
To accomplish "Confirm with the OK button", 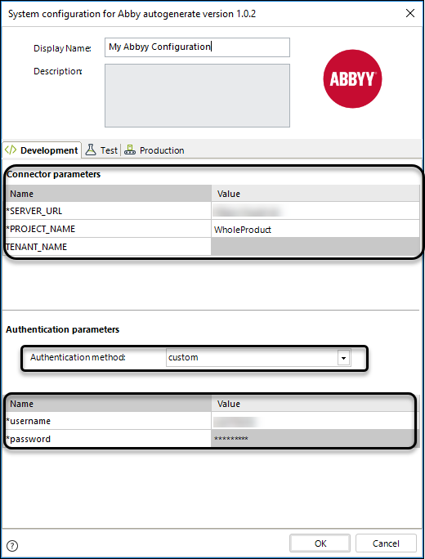I will pos(320,543).
